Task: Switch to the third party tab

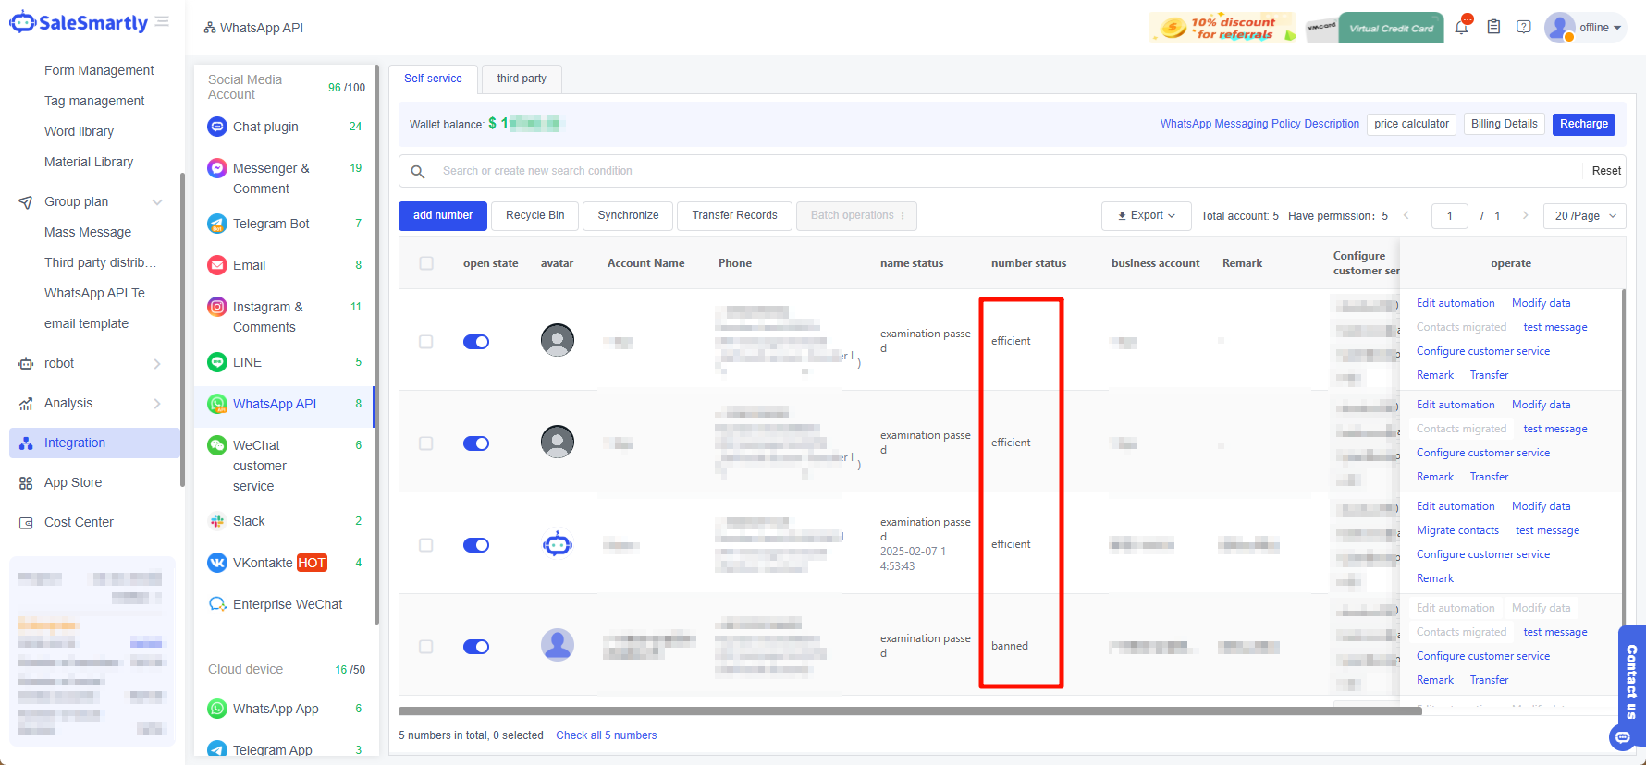Action: tap(522, 79)
